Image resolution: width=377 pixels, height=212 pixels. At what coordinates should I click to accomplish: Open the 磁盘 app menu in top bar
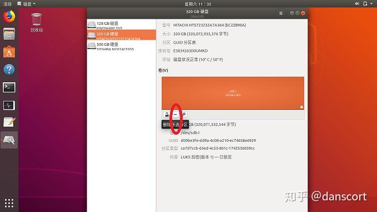tap(26, 4)
